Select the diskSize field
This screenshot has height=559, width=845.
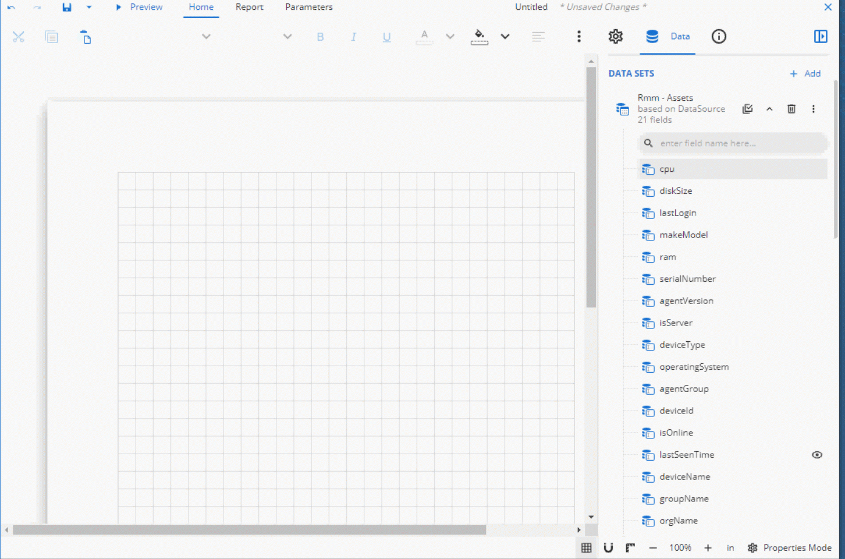pyautogui.click(x=732, y=191)
